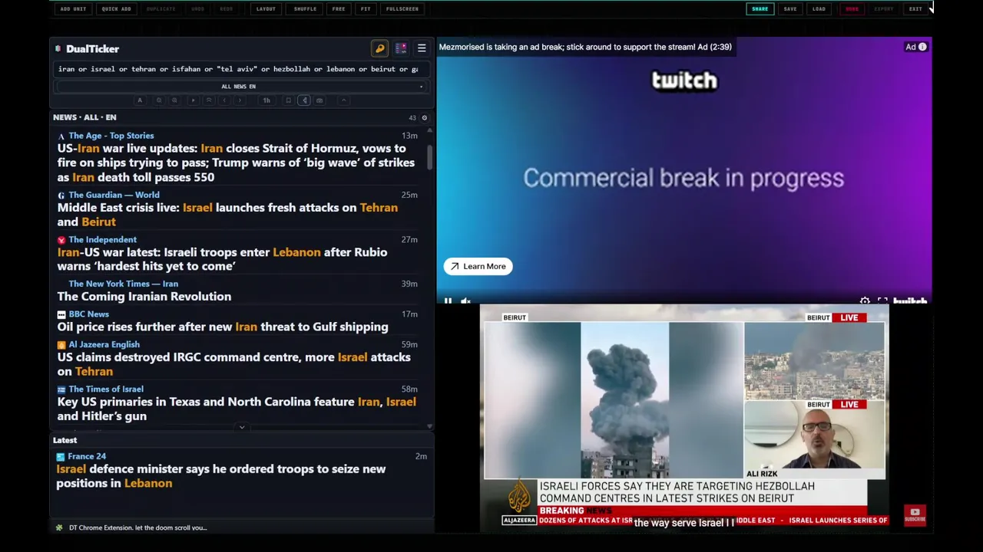Click the next arrow in ticker toolbar
The height and width of the screenshot is (552, 983).
coord(240,100)
